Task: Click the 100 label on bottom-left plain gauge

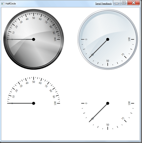Action: coord(55,103)
